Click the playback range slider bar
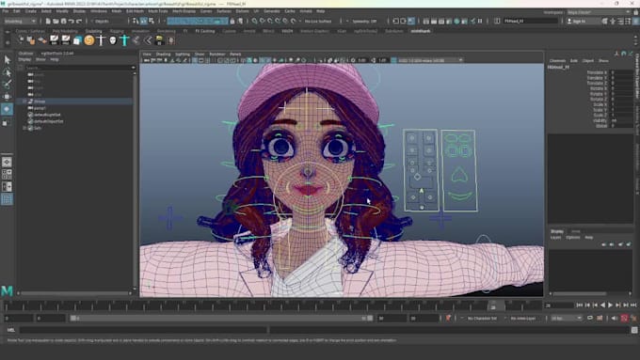This screenshot has height=360, width=640. click(220, 318)
